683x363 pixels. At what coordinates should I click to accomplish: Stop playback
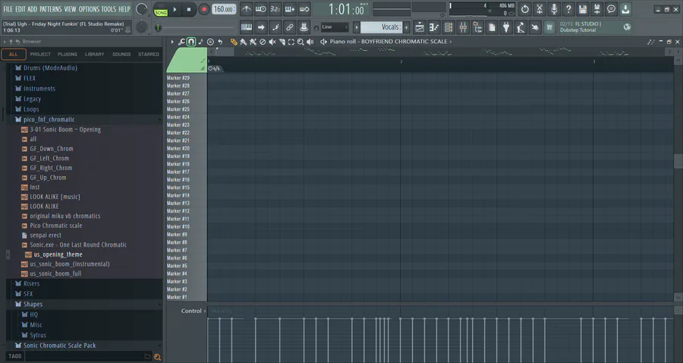pos(189,9)
